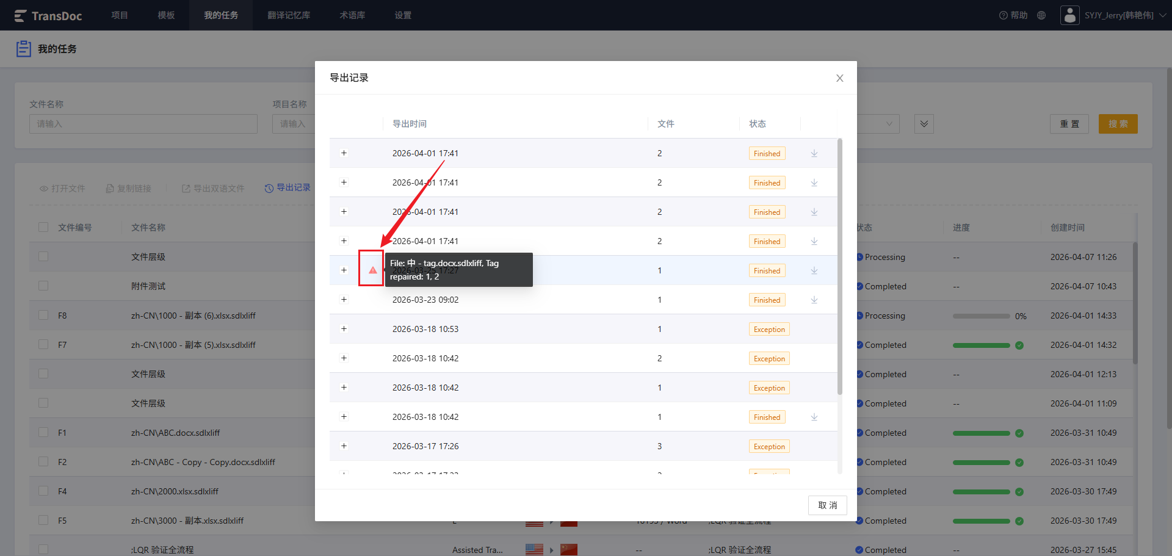Image resolution: width=1172 pixels, height=556 pixels.
Task: Download the 2026-03-18 10:42 Finished export
Action: pyautogui.click(x=814, y=417)
